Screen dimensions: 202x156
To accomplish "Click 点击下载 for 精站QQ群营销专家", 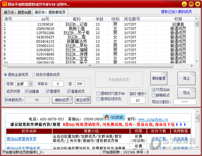I will click(159, 139).
